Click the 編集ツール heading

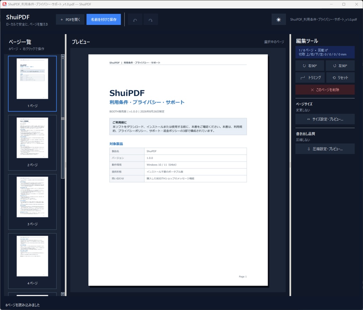pyautogui.click(x=307, y=41)
